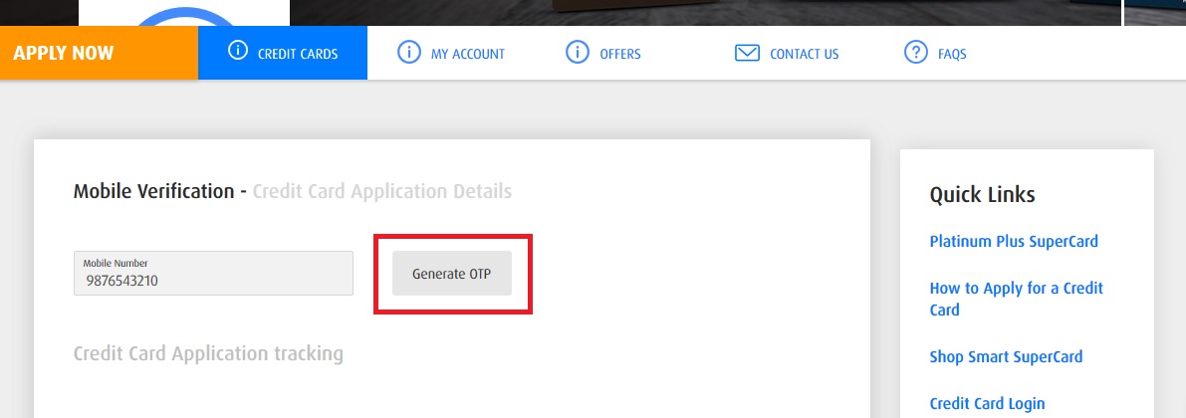Click the info icon beside Credit Cards
Viewport: 1186px width, 418px height.
pyautogui.click(x=237, y=52)
